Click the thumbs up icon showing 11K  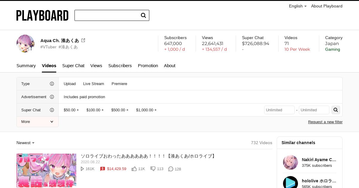coord(134,169)
